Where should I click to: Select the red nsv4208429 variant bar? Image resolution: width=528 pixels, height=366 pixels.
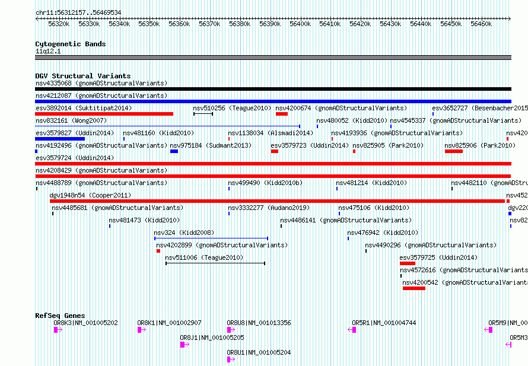pyautogui.click(x=273, y=176)
